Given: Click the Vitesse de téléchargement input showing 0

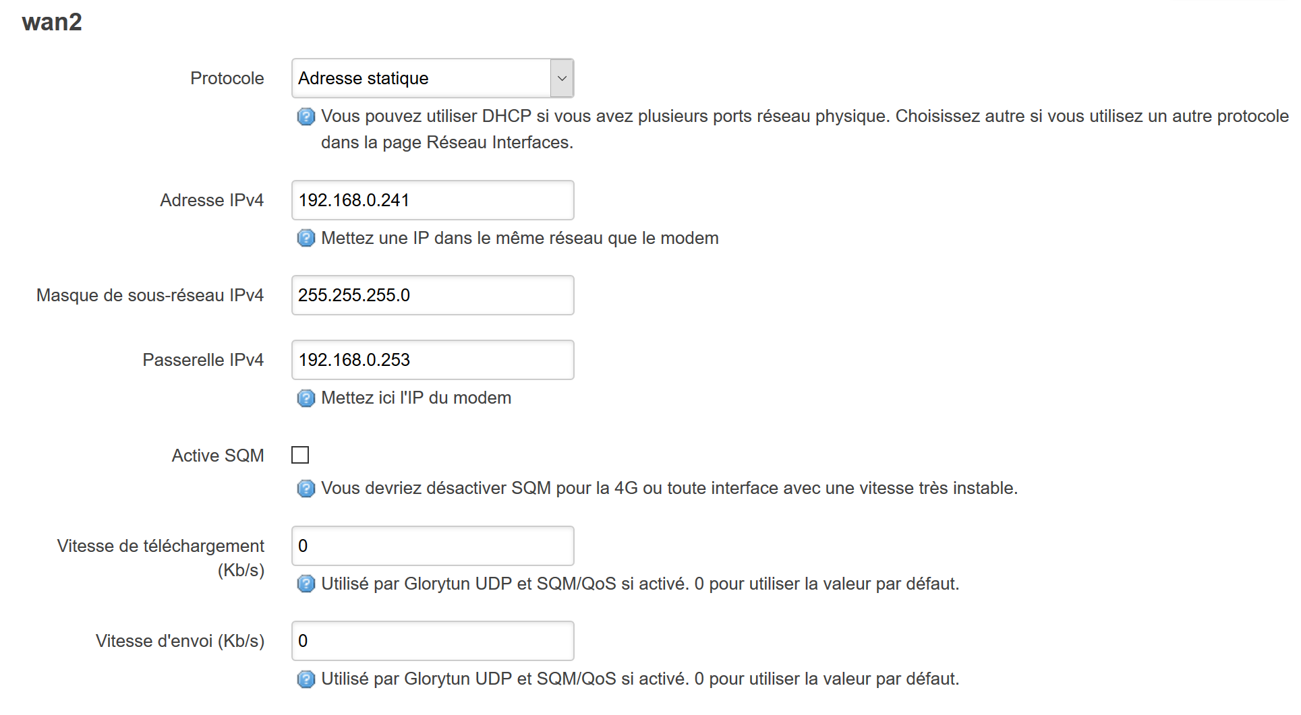Looking at the screenshot, I should (x=432, y=546).
